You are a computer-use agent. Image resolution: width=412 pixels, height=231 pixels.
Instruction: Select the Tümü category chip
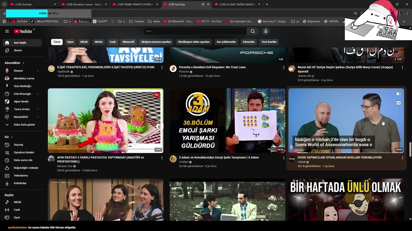57,42
